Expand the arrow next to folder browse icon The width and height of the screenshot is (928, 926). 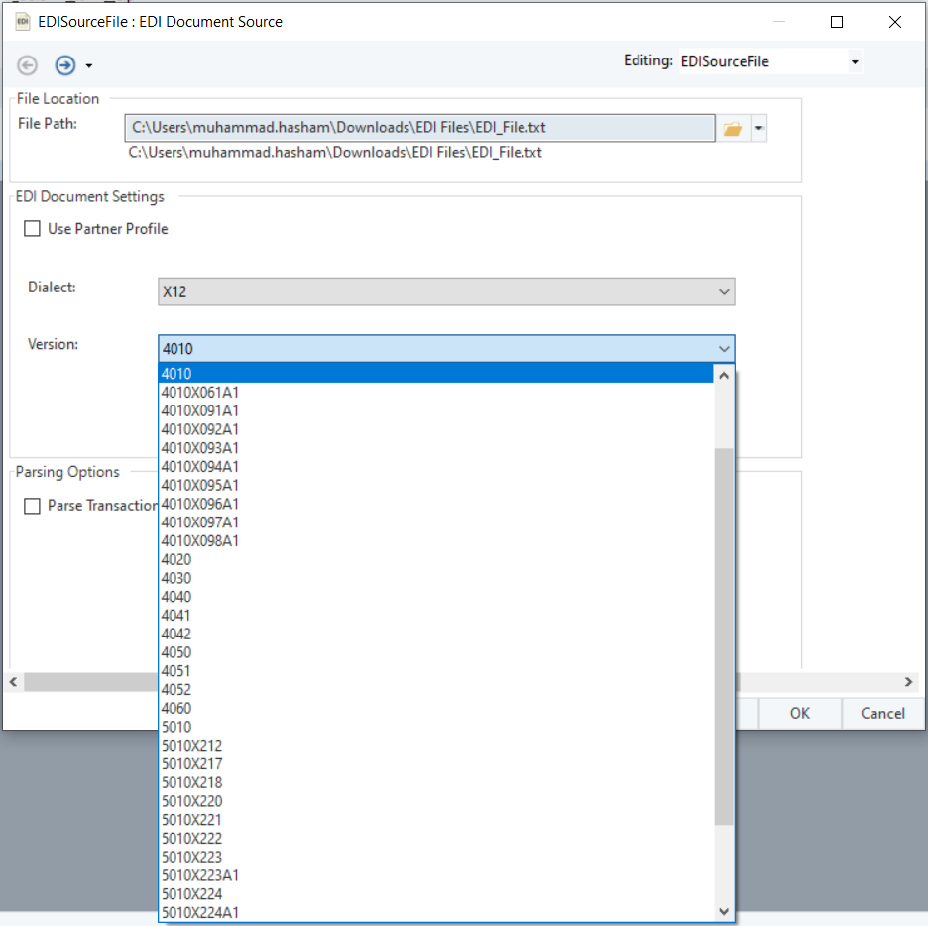point(758,129)
